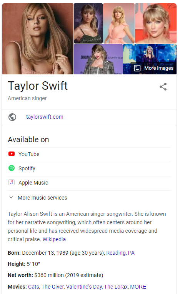Open the Cats movie link

coord(33,287)
